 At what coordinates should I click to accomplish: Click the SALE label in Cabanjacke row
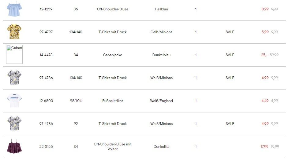230,55
